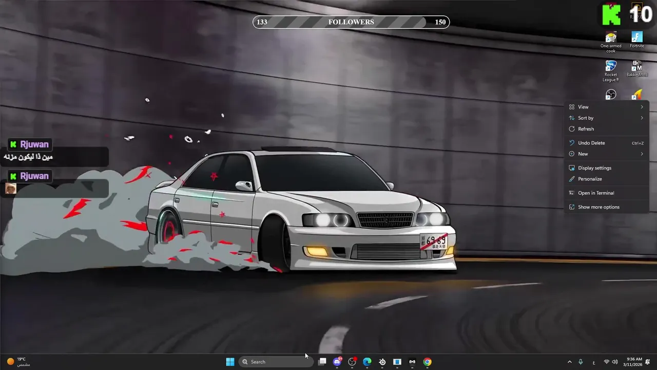Screen dimensions: 657x370
Task: Click the microphone tray icon
Action: 581,362
